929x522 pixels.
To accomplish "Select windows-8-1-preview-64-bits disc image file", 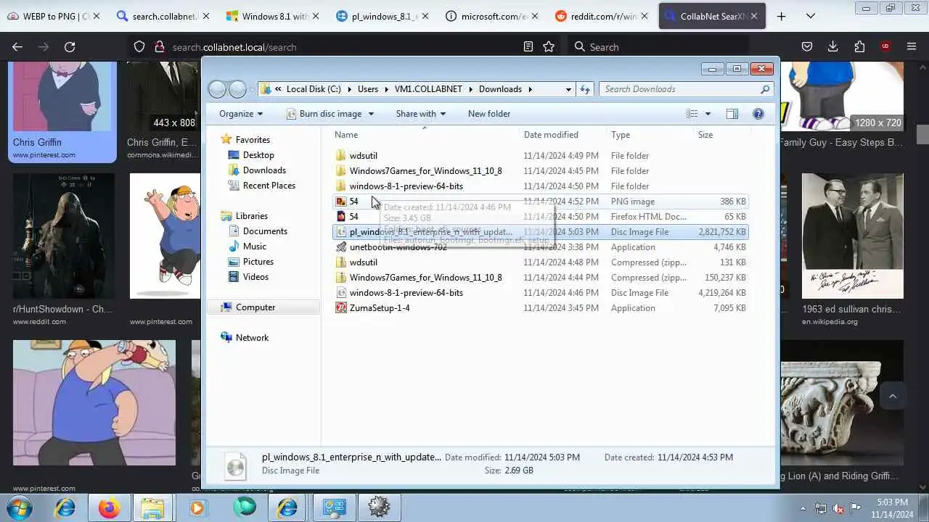I will click(541, 293).
